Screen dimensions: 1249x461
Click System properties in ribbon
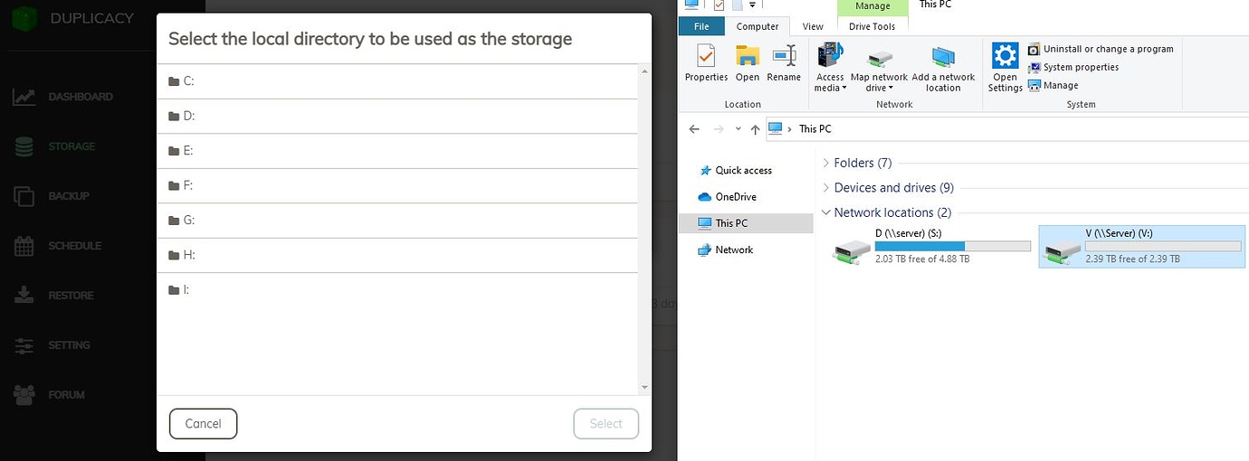pyautogui.click(x=1073, y=67)
